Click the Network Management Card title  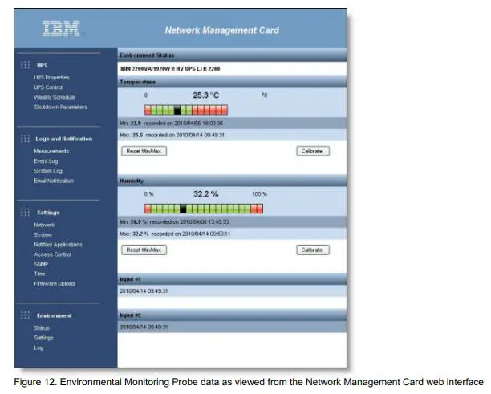point(222,30)
